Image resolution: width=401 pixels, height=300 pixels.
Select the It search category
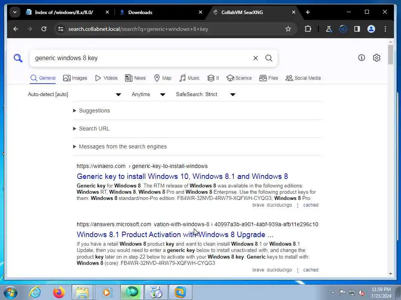pyautogui.click(x=213, y=78)
